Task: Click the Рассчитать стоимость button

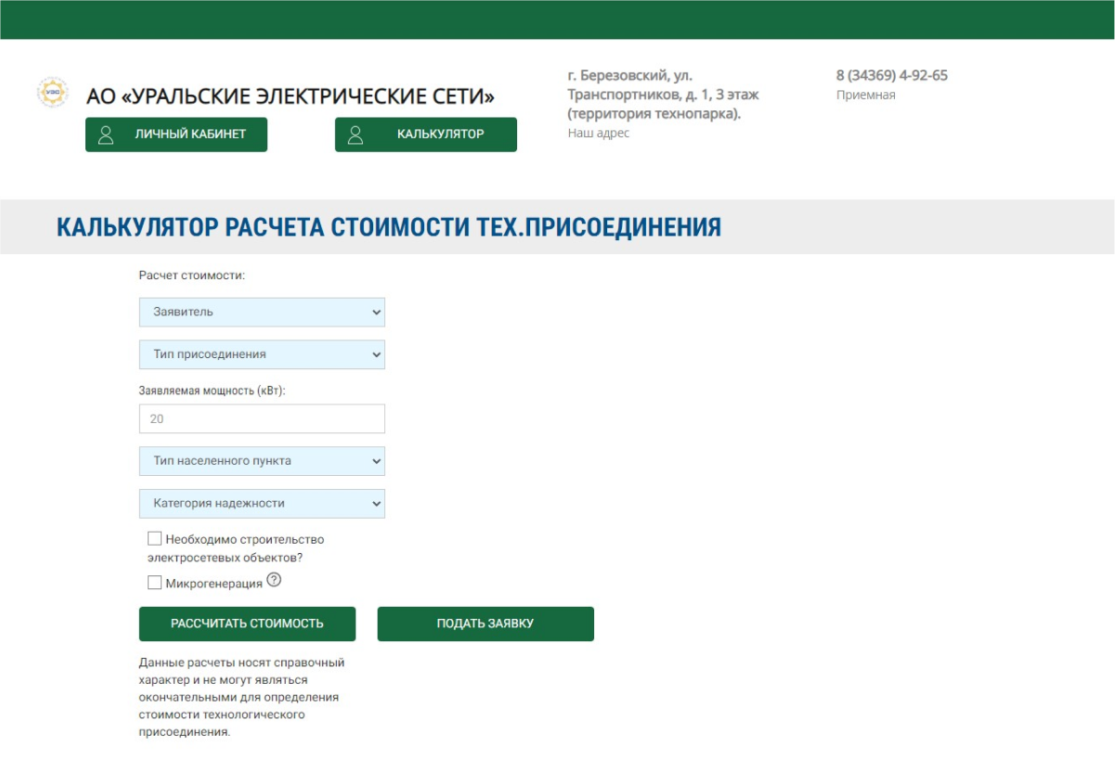Action: 247,623
